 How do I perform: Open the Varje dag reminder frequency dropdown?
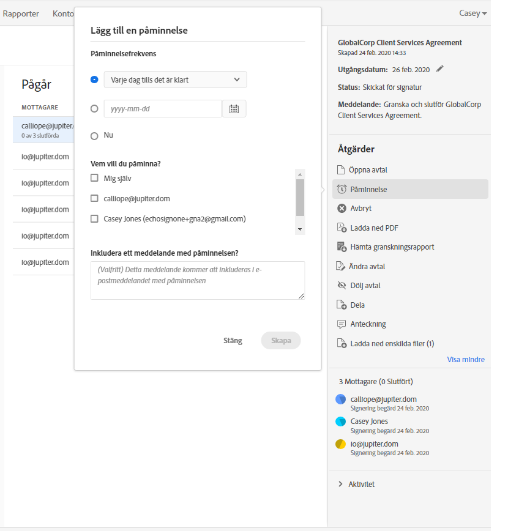175,80
